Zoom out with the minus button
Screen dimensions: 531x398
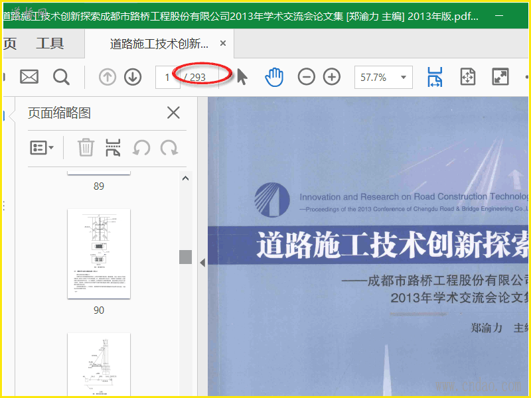(306, 77)
